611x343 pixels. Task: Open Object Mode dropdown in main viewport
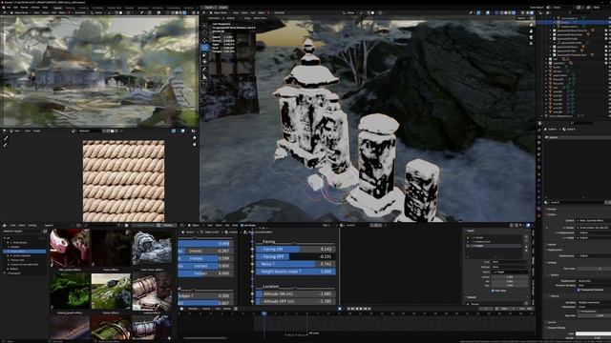click(x=220, y=12)
